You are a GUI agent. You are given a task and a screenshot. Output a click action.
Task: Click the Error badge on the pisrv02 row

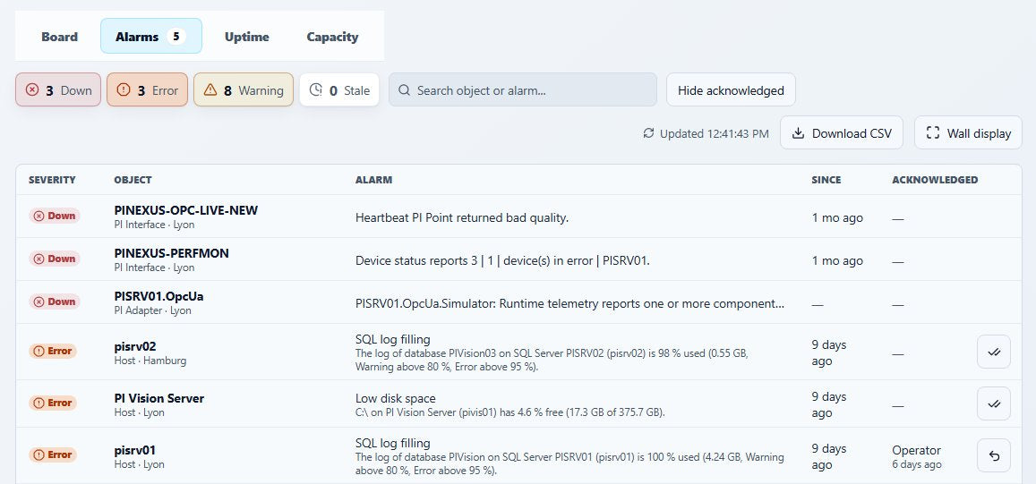click(x=53, y=351)
